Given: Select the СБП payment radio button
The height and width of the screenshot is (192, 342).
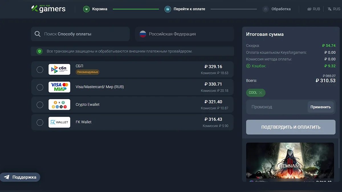Looking at the screenshot, I should [40, 70].
